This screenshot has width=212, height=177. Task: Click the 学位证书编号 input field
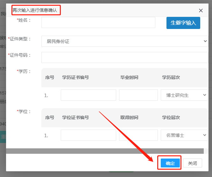point(88,135)
